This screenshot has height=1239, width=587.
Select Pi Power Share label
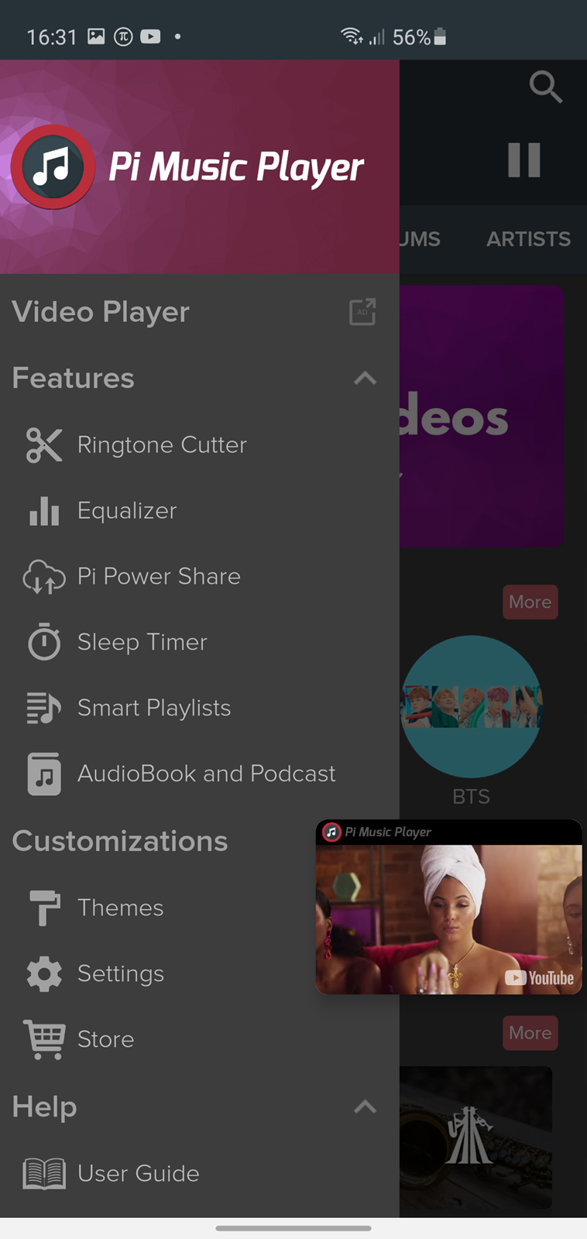[159, 577]
